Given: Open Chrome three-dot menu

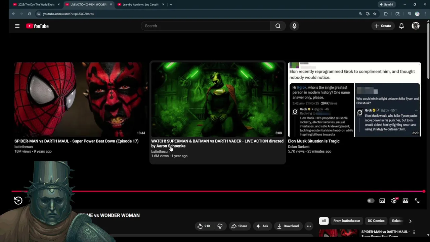Looking at the screenshot, I should (424, 14).
